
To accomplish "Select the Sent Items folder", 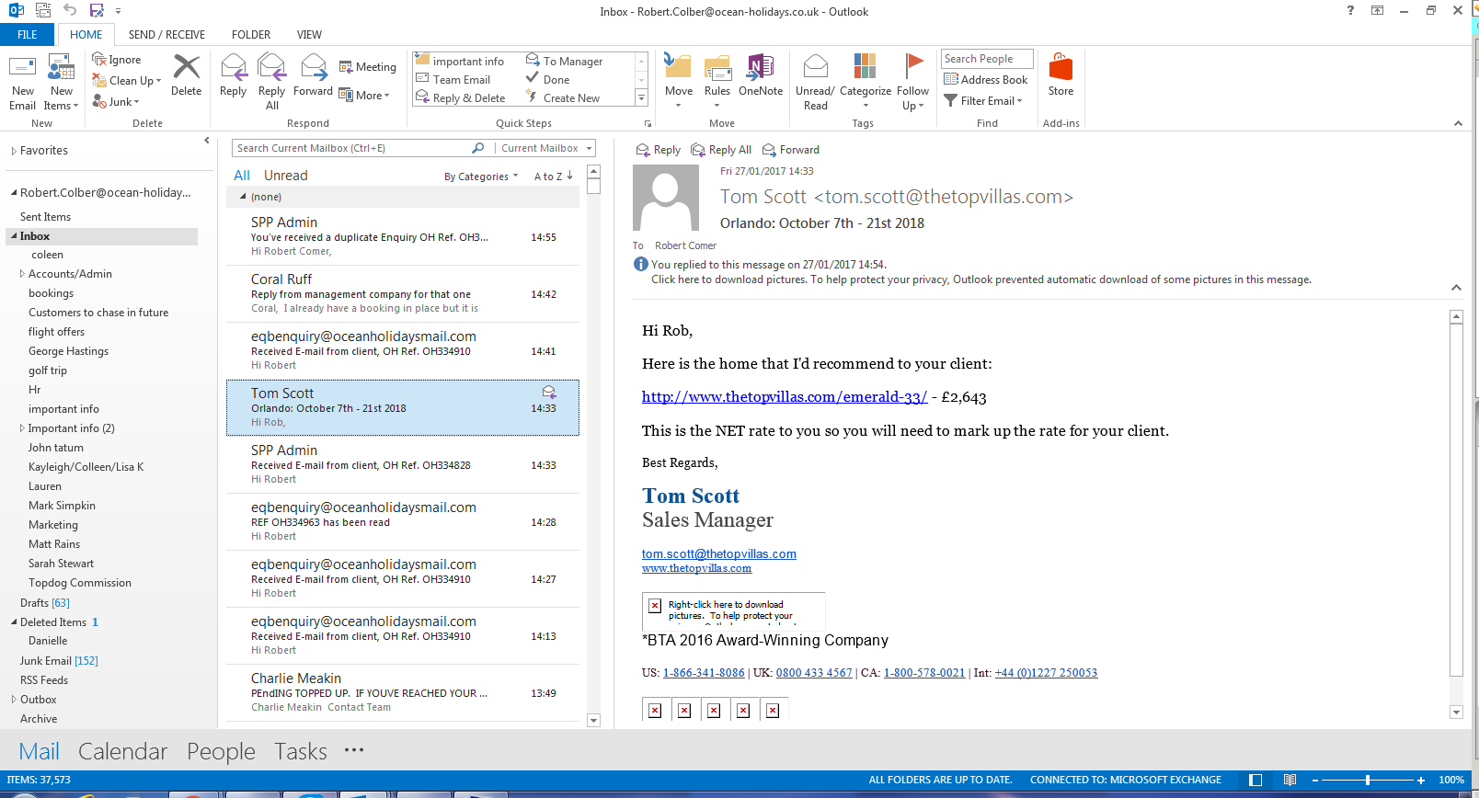I will 45,217.
